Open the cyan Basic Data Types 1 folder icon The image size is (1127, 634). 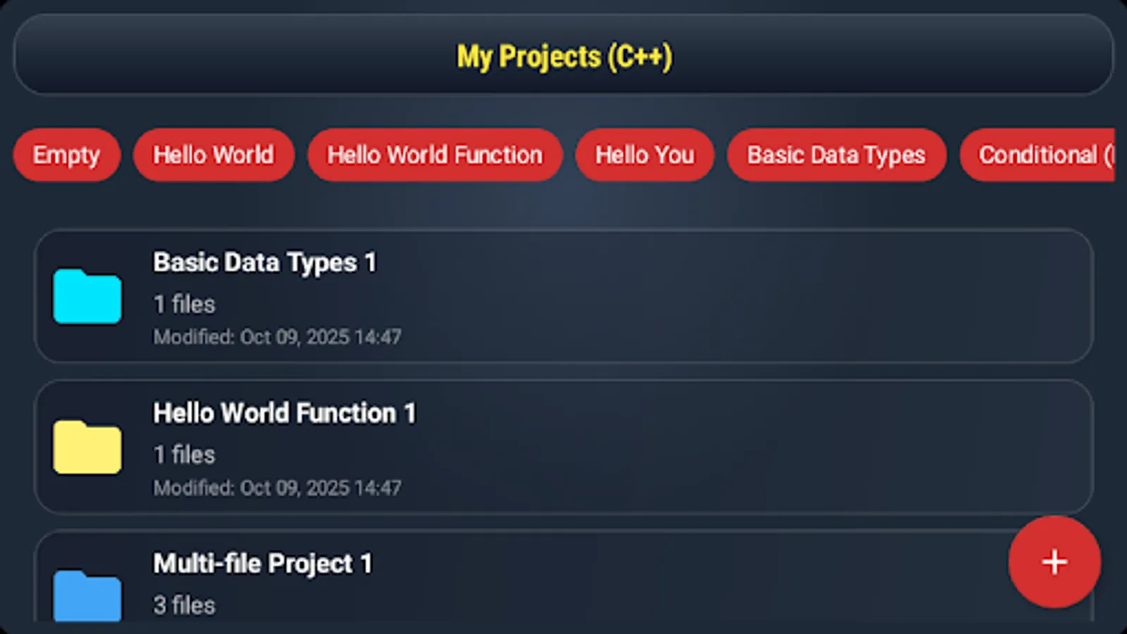tap(87, 297)
